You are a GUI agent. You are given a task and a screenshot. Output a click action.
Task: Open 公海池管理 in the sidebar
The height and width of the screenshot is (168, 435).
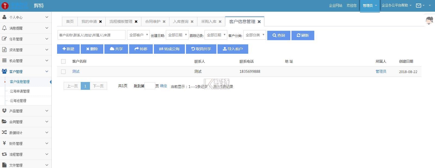point(18,101)
